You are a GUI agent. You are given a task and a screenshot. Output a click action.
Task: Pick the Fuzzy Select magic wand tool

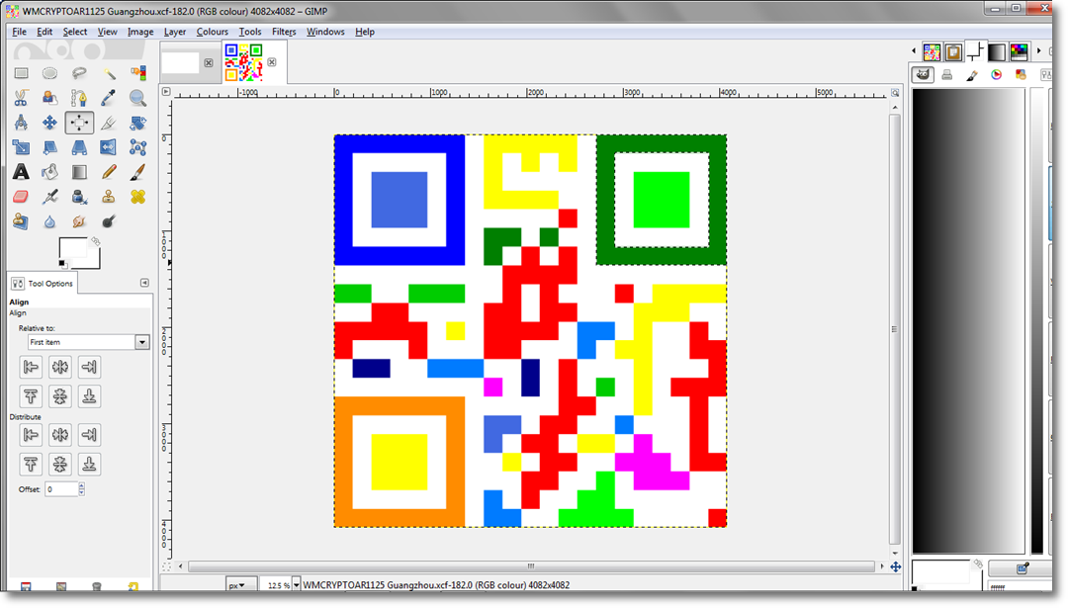click(109, 73)
